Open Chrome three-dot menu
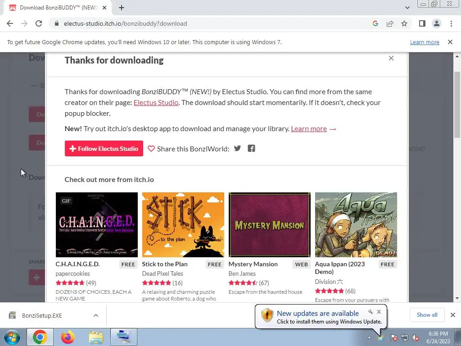 pyautogui.click(x=451, y=23)
